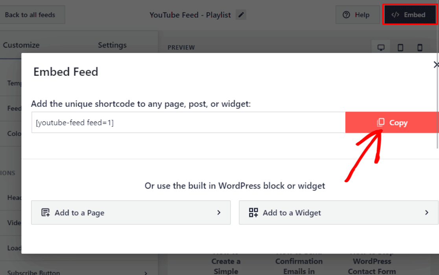This screenshot has width=439, height=275.
Task: Open the Settings tab
Action: pos(112,45)
